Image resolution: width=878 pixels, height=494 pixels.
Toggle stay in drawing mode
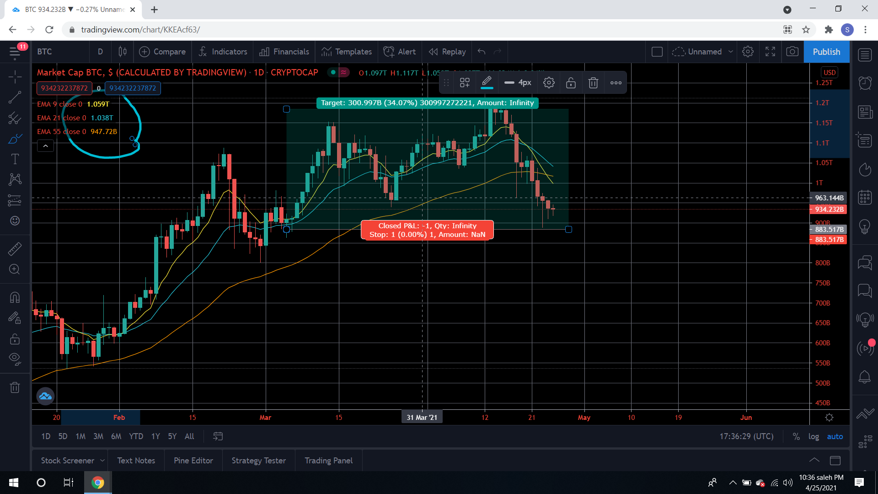(15, 318)
